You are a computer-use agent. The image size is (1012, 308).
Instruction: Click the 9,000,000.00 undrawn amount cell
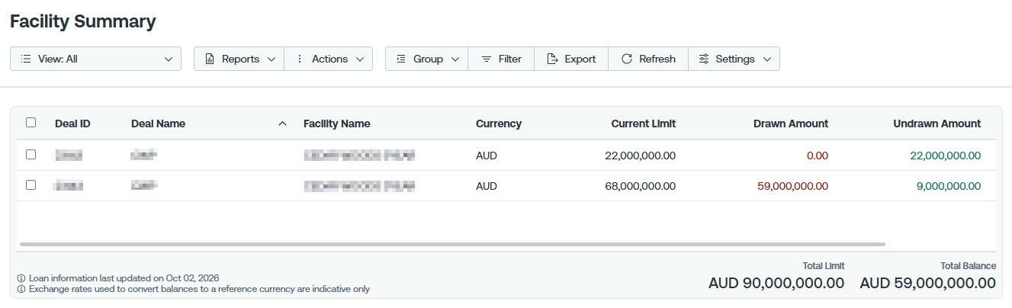(948, 186)
